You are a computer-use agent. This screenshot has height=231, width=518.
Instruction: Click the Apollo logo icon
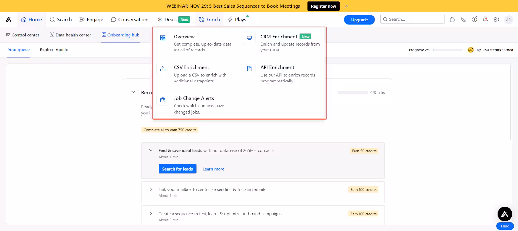click(9, 20)
